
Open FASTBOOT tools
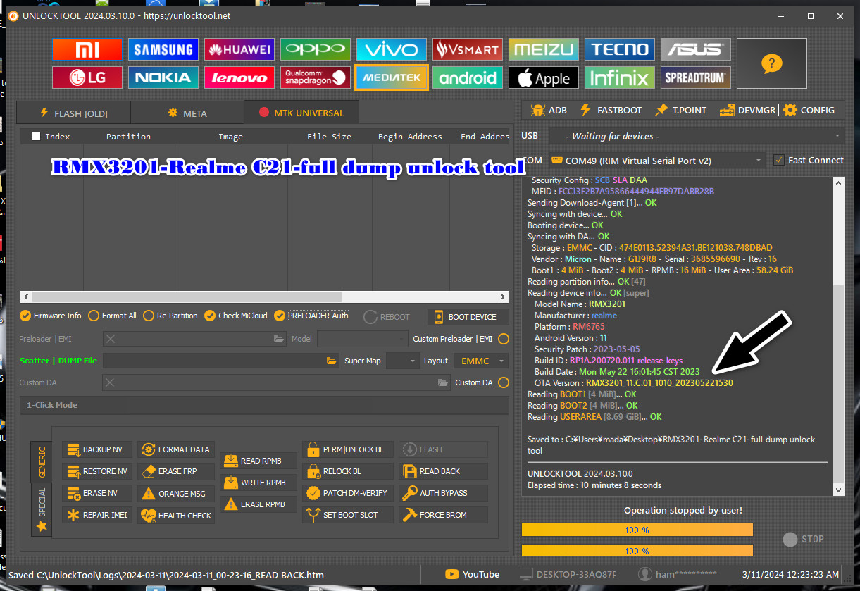[610, 111]
